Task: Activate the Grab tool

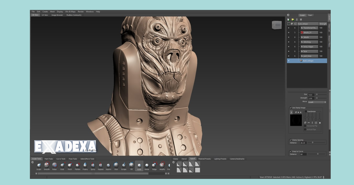Action: [62, 166]
